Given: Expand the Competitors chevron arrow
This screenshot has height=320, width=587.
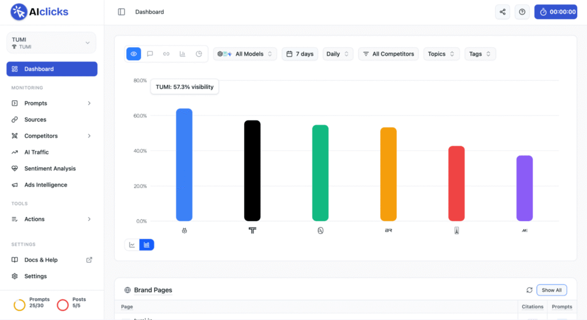Looking at the screenshot, I should [x=89, y=136].
